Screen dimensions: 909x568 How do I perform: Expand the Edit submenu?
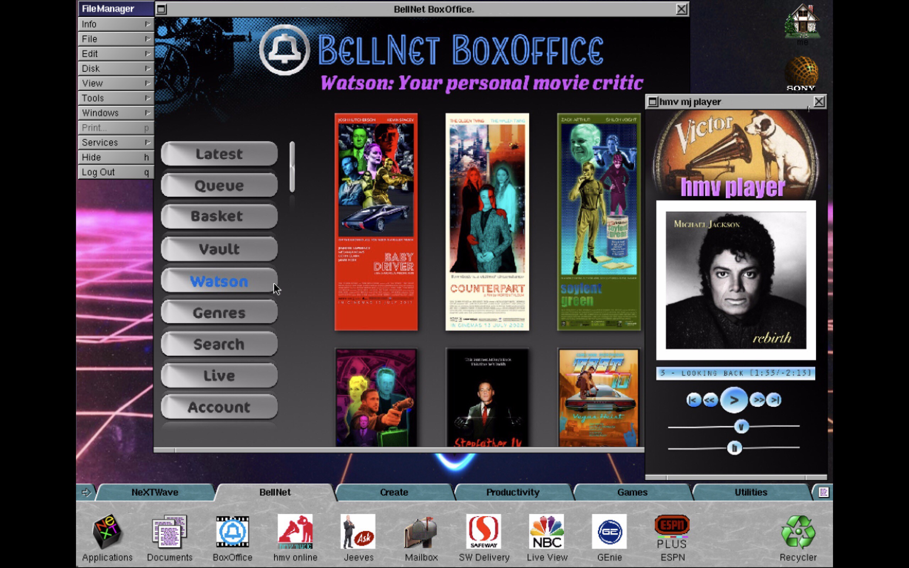pos(116,54)
